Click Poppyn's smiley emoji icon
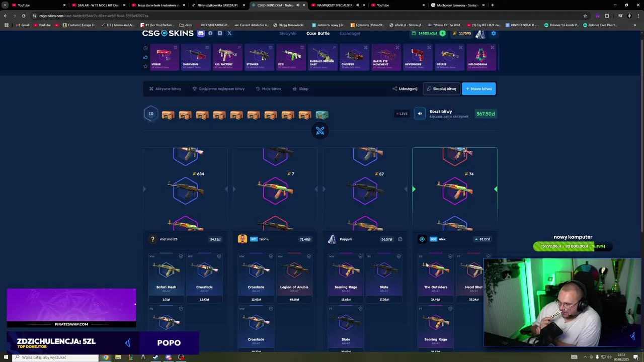This screenshot has height=362, width=644. click(x=400, y=239)
